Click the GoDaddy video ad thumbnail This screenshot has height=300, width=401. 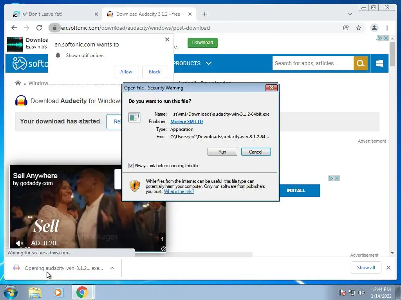click(x=88, y=209)
